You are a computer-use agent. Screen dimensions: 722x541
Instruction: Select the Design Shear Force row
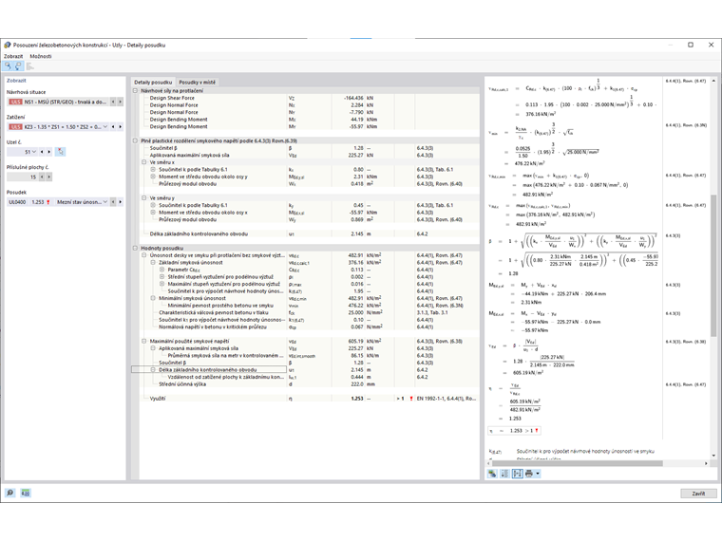[x=309, y=98]
